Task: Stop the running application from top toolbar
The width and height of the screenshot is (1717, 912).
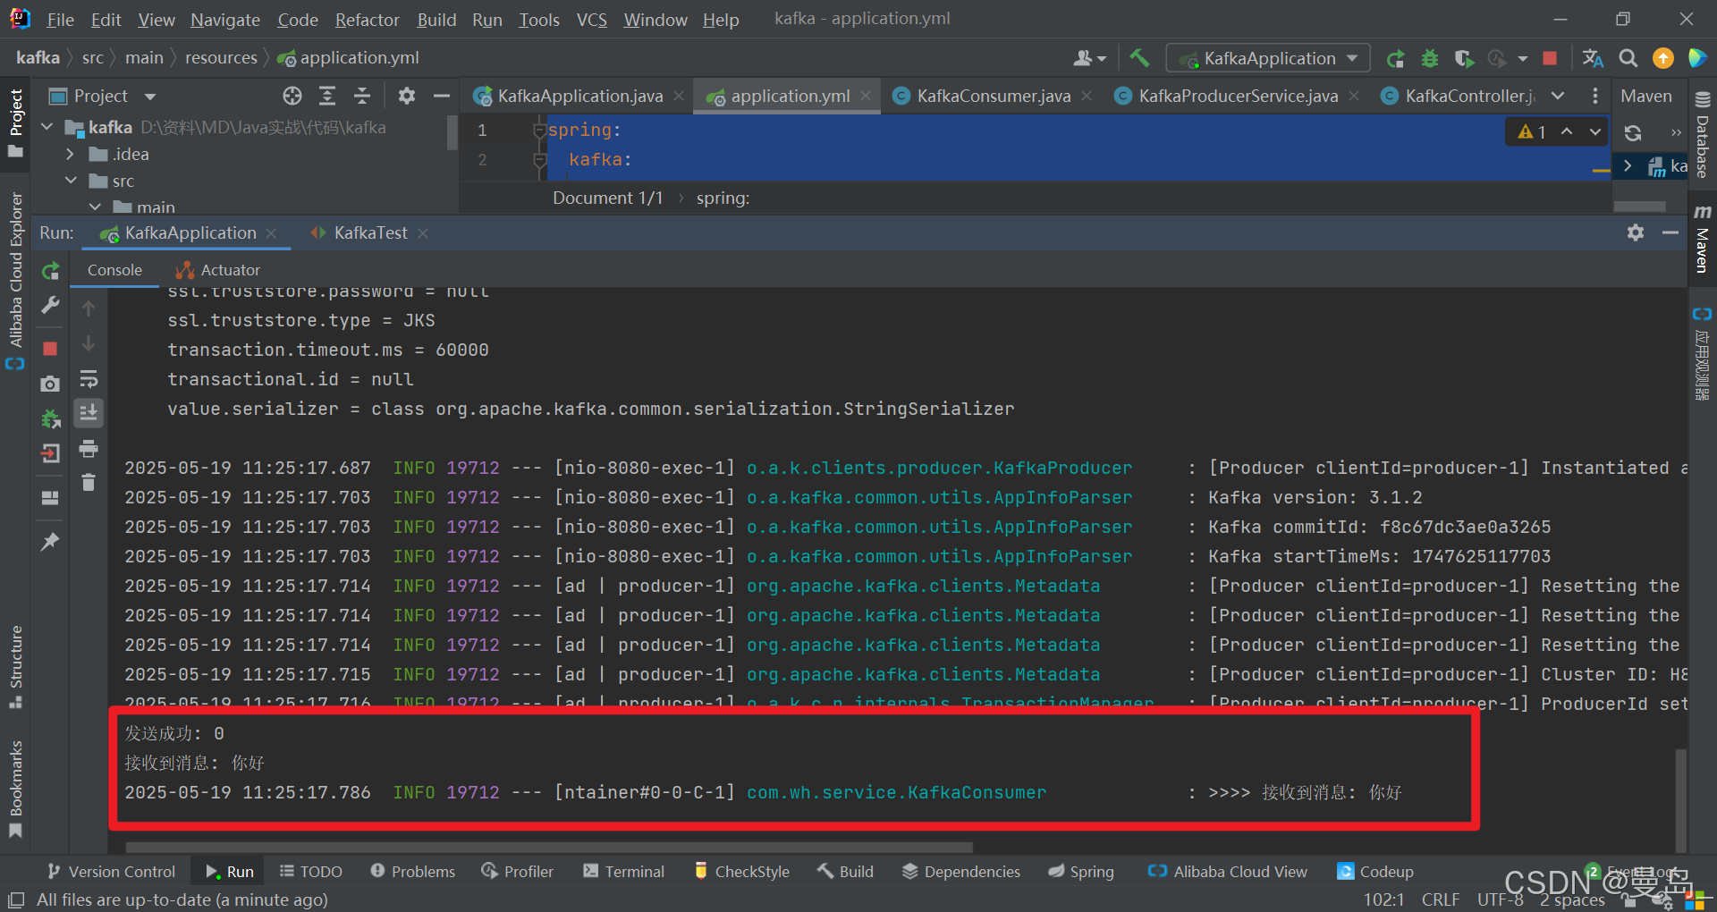Action: (x=1550, y=59)
